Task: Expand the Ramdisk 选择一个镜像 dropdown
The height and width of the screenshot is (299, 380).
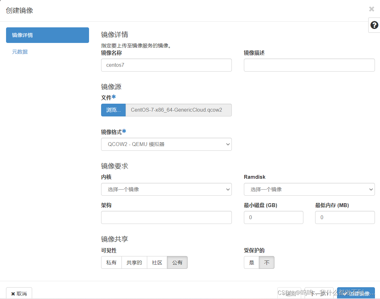Action: point(309,189)
